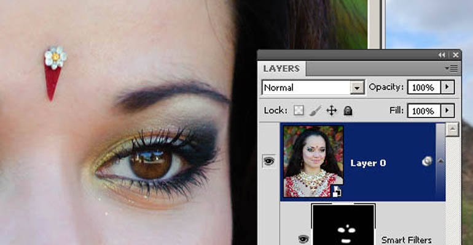This screenshot has width=473, height=245.
Task: Open the Opacity slider arrow
Action: tap(448, 87)
